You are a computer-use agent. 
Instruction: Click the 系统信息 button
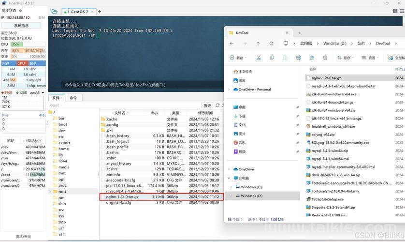point(21,26)
